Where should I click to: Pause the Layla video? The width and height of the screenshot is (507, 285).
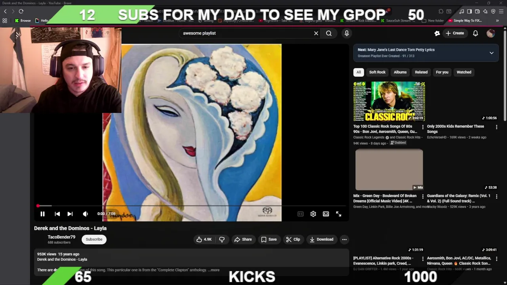42,214
